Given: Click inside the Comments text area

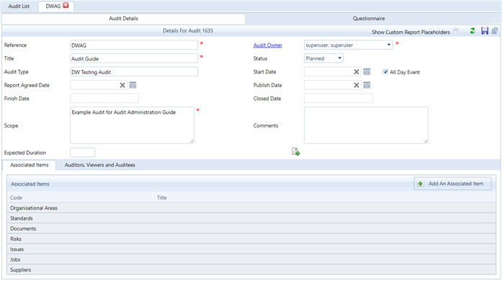Looking at the screenshot, I should [x=366, y=125].
